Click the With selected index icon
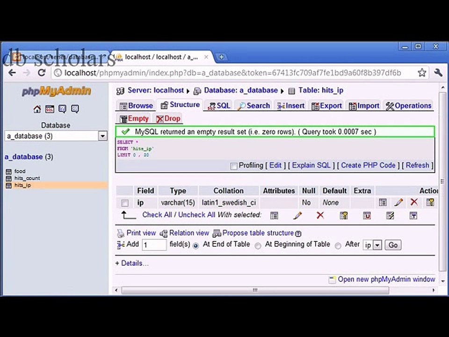Image resolution: width=449 pixels, height=337 pixels. point(390,215)
